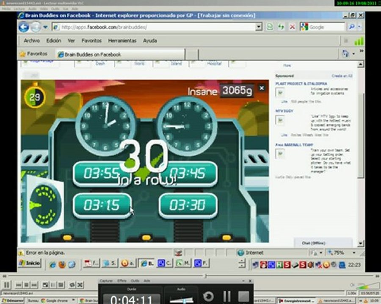Open the Edición menu

[54, 41]
